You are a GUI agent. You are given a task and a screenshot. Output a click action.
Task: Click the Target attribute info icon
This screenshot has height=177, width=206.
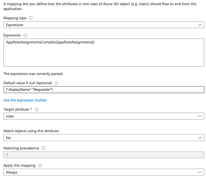[x=37, y=109]
